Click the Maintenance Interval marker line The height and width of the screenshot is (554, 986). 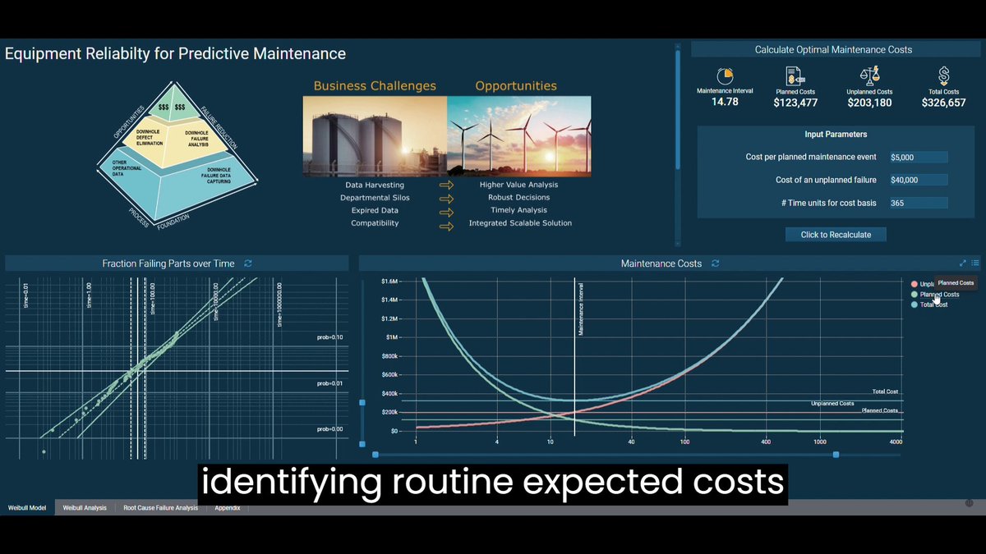(x=574, y=357)
